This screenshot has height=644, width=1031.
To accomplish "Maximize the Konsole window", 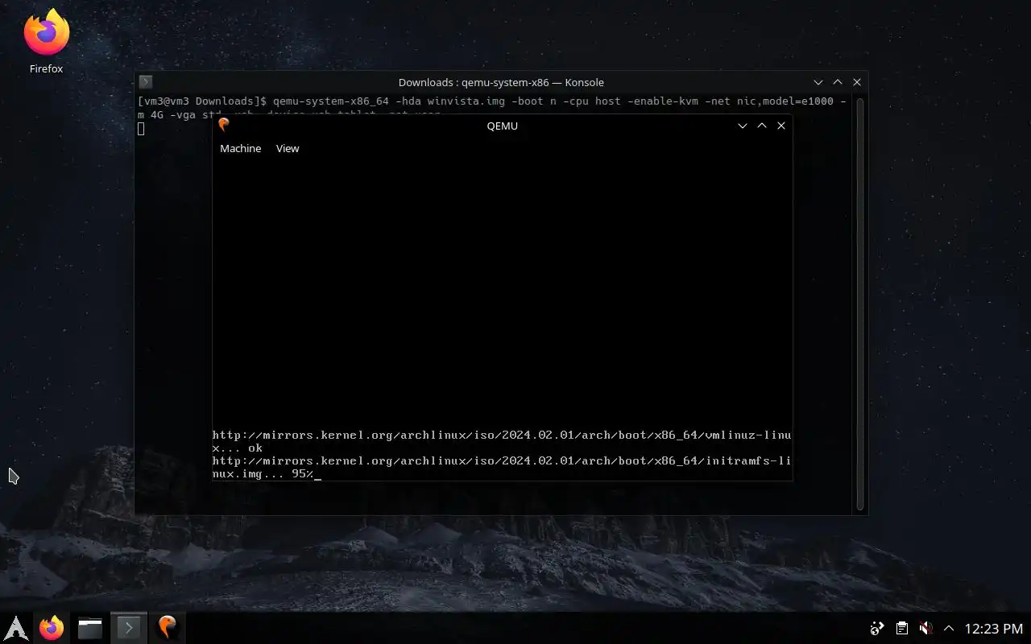I will click(838, 82).
